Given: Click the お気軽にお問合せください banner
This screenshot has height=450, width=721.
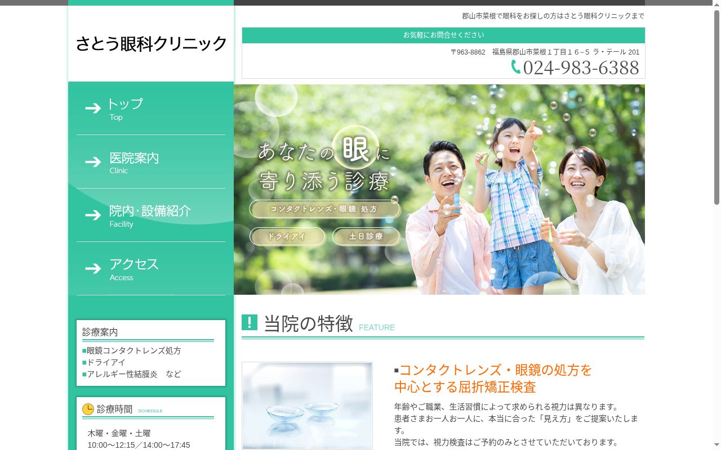Looking at the screenshot, I should 443,35.
